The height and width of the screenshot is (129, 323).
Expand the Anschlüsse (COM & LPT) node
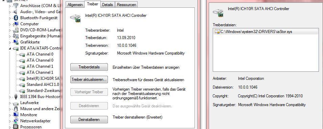10,6
